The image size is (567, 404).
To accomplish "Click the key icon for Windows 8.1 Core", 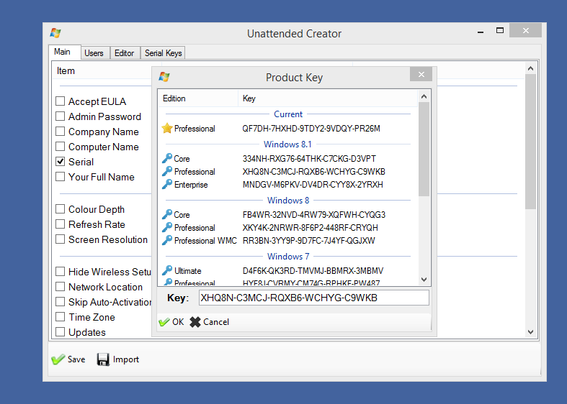I will [x=166, y=158].
